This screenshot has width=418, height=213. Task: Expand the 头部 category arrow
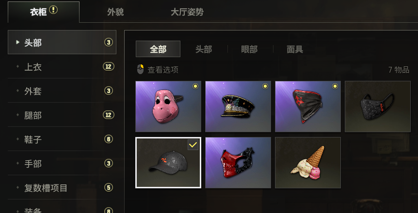(x=18, y=42)
